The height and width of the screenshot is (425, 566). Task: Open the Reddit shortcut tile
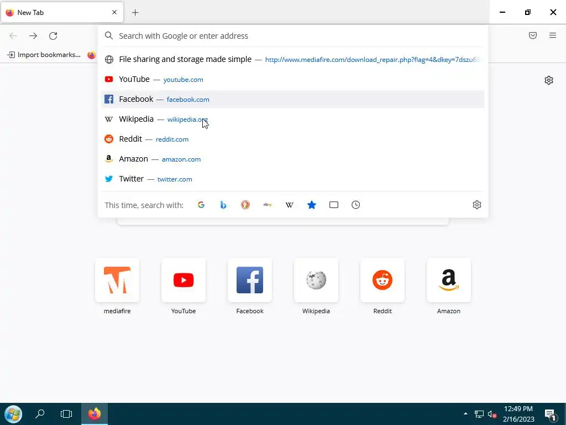(x=382, y=280)
